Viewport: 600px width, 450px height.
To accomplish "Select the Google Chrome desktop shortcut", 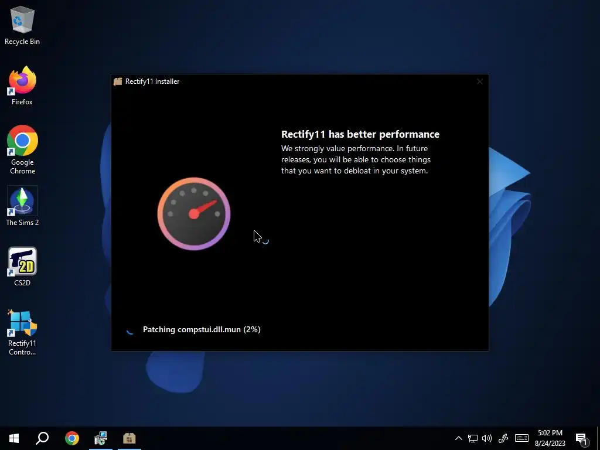I will (22, 150).
